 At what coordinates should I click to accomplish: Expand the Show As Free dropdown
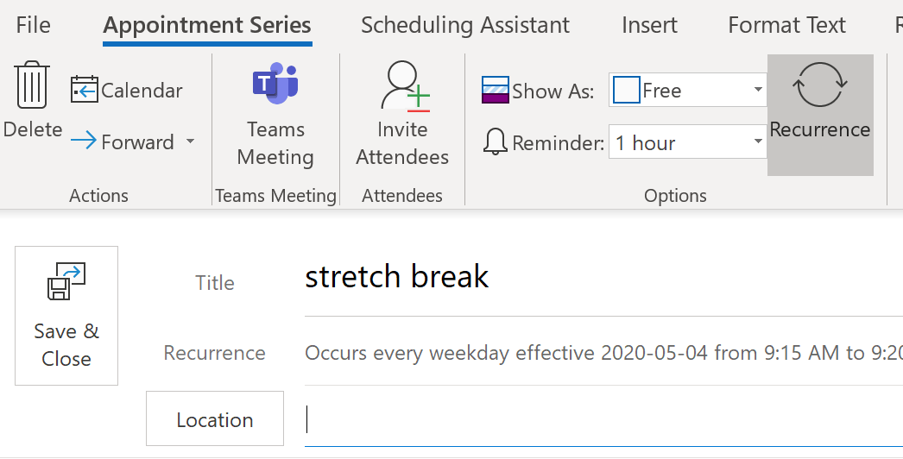(x=758, y=90)
